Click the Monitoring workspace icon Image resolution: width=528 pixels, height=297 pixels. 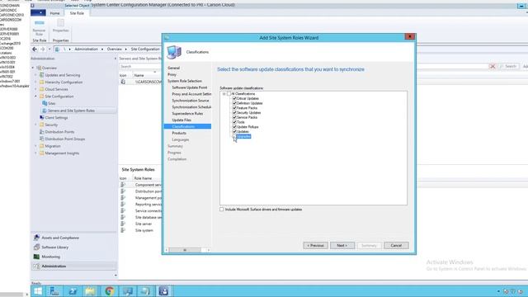click(36, 257)
